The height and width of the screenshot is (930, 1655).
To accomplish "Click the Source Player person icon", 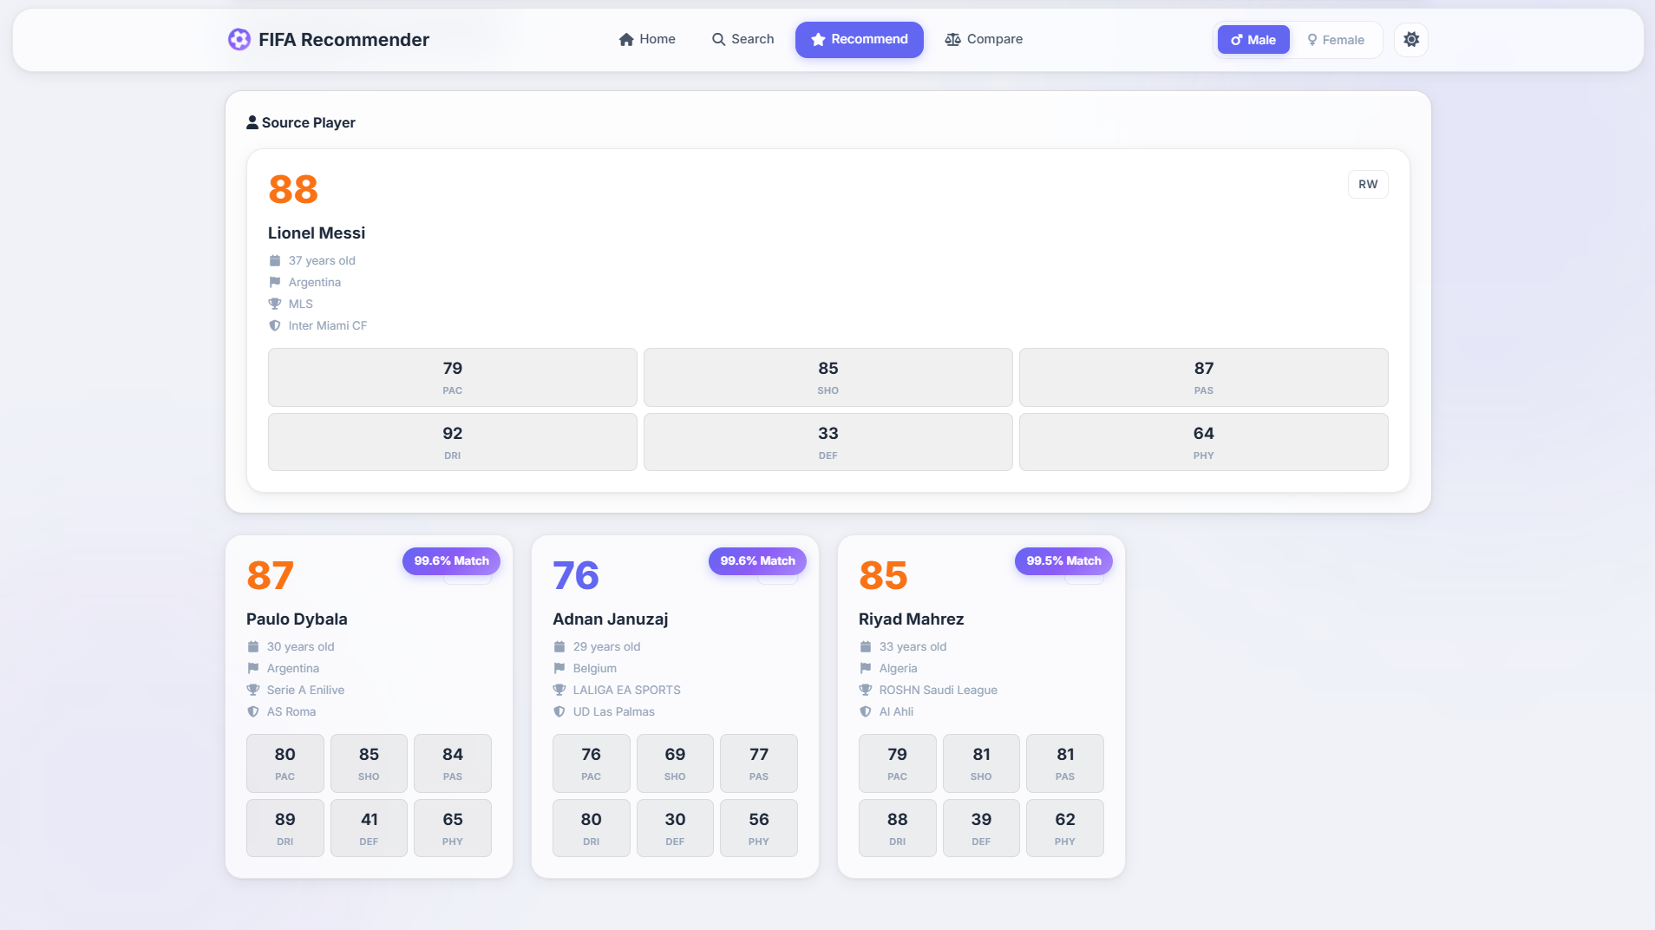I will (x=252, y=122).
